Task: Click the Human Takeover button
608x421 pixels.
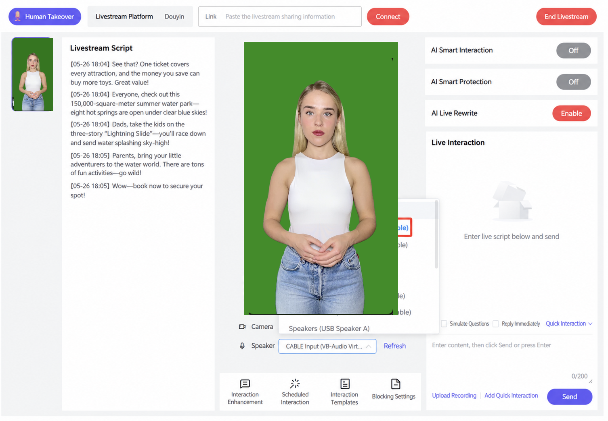Action: [x=45, y=17]
